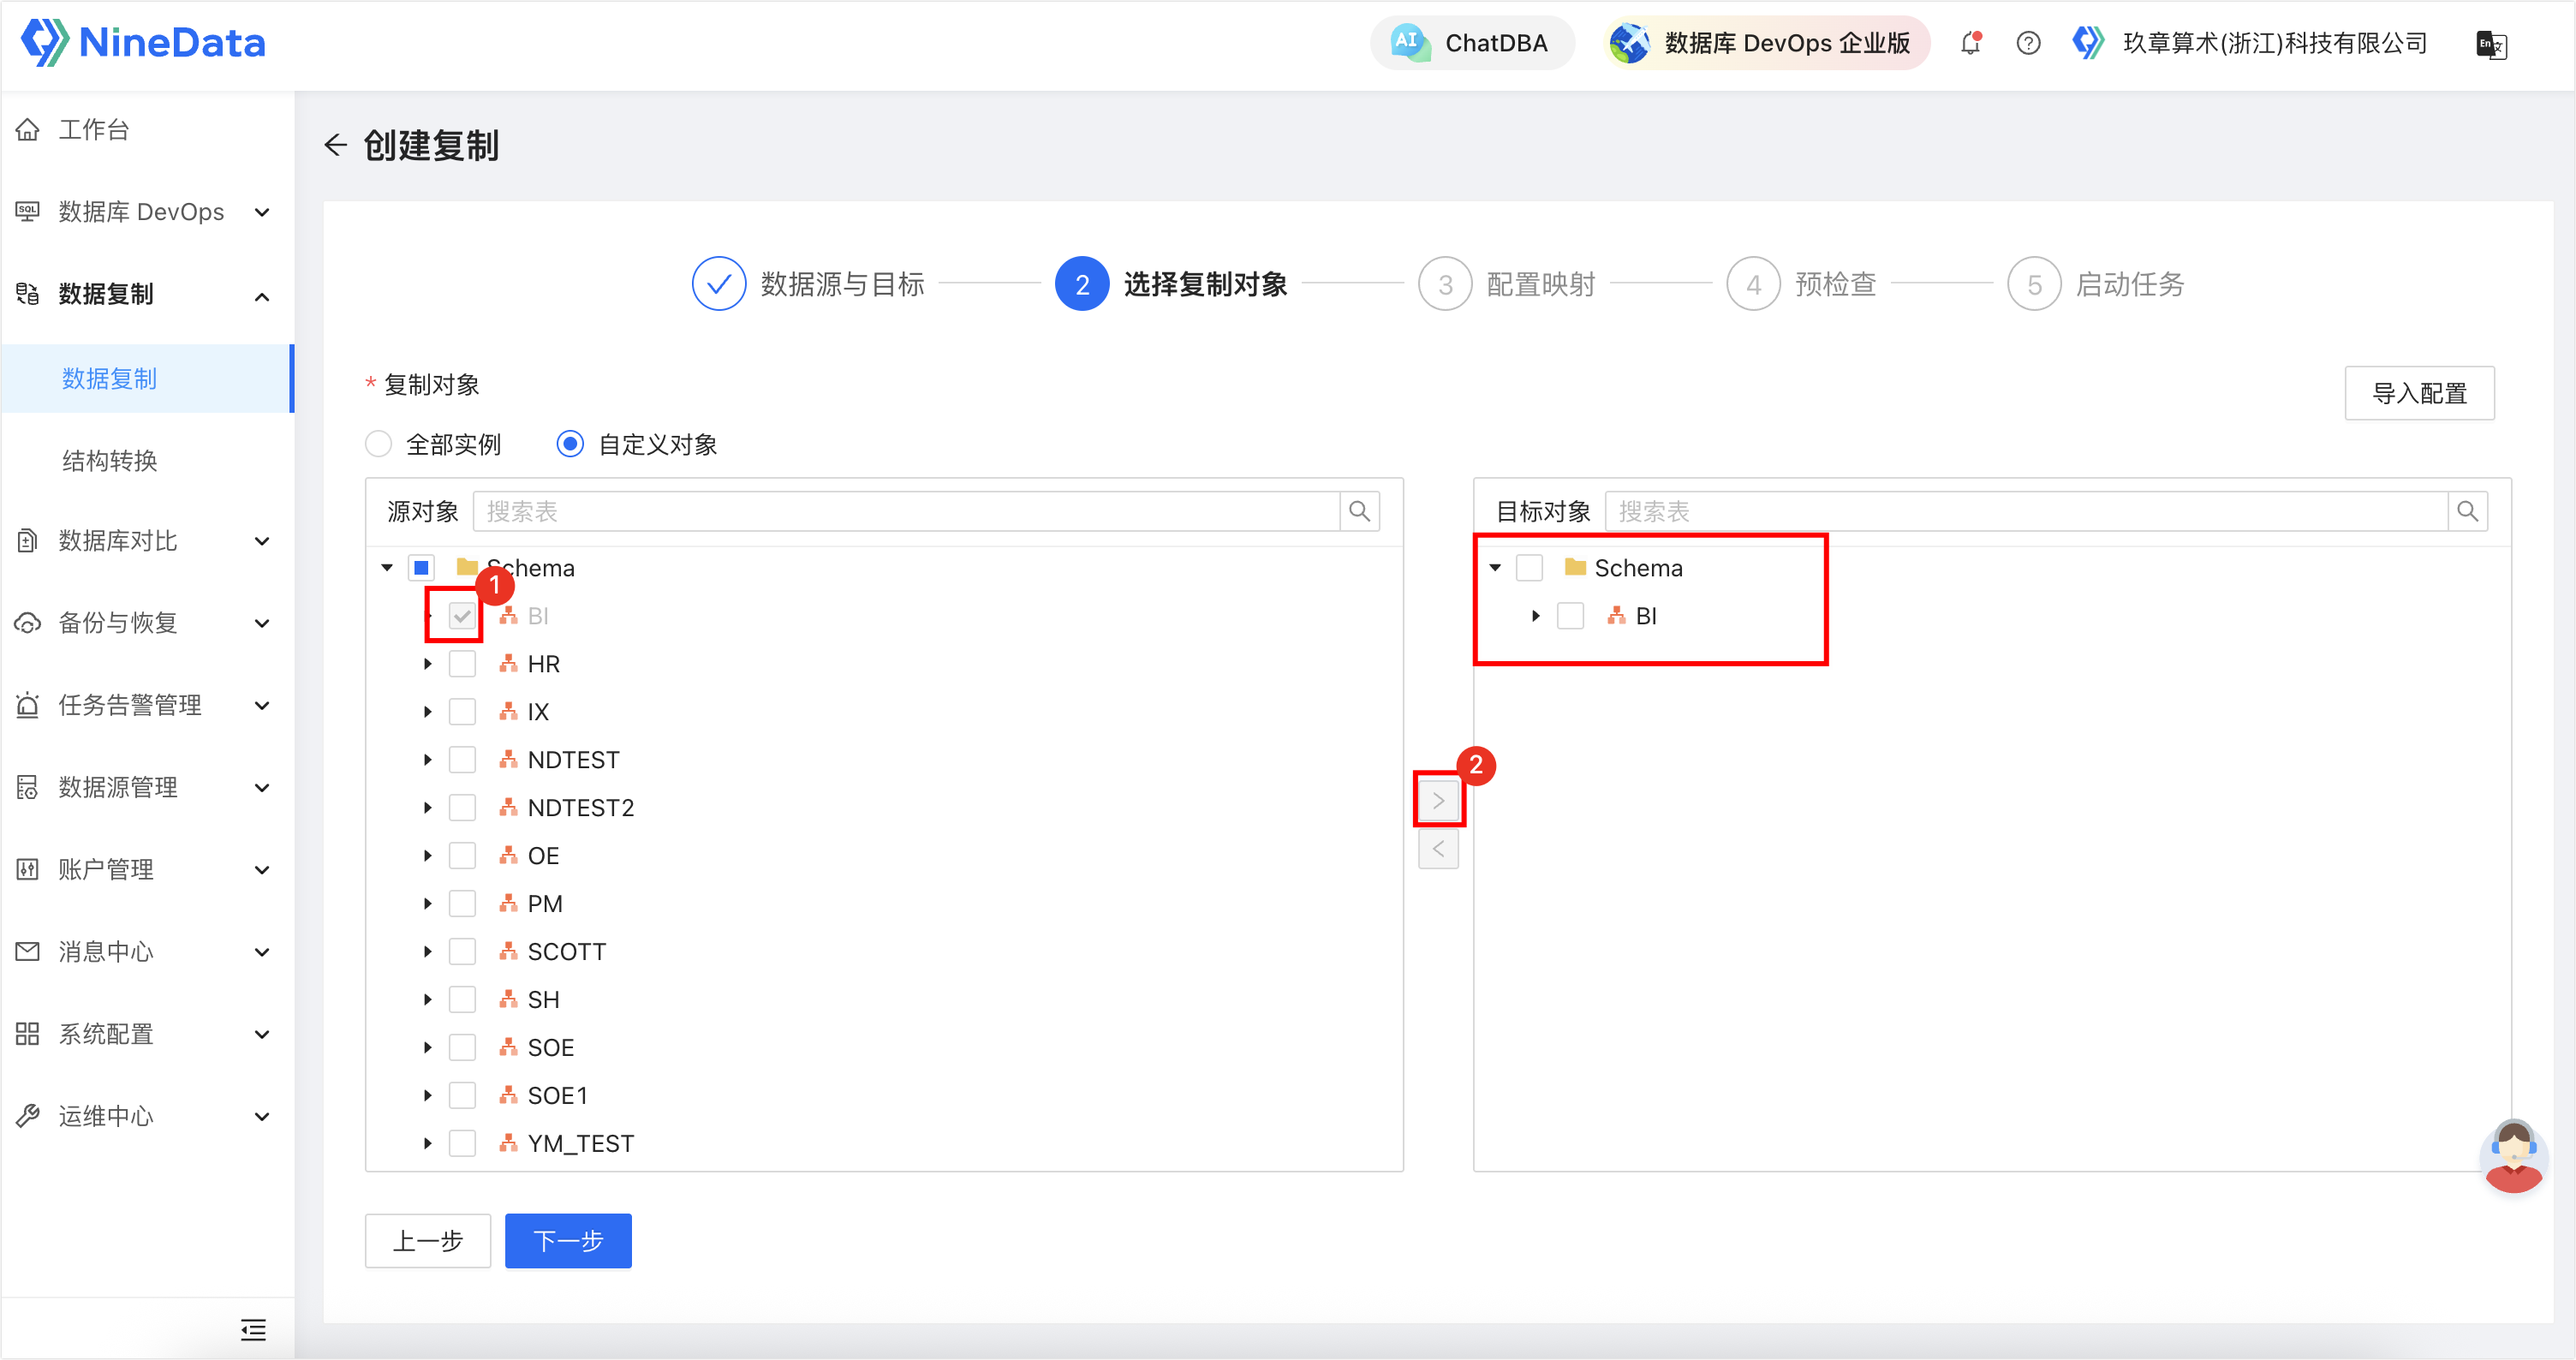Collapse the target Schema tree root
This screenshot has height=1360, width=2576.
[x=1495, y=568]
